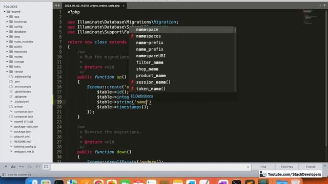
Task: Open Google Chrome from the dock
Action: point(98,181)
